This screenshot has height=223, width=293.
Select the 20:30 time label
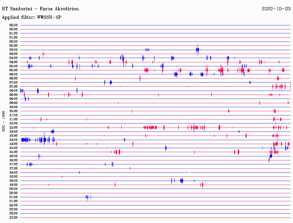pos(13,193)
